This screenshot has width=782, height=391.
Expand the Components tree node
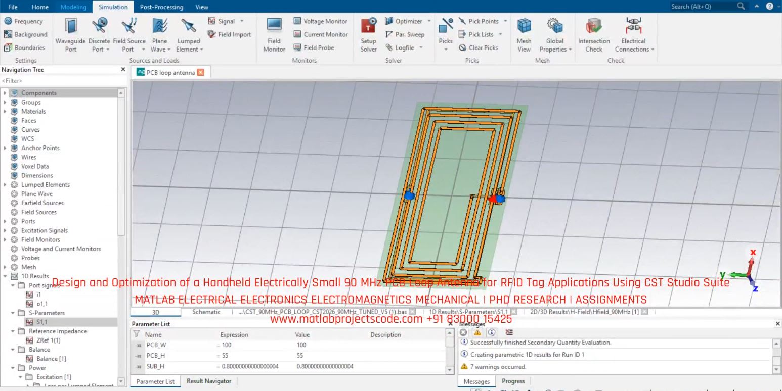(5, 93)
